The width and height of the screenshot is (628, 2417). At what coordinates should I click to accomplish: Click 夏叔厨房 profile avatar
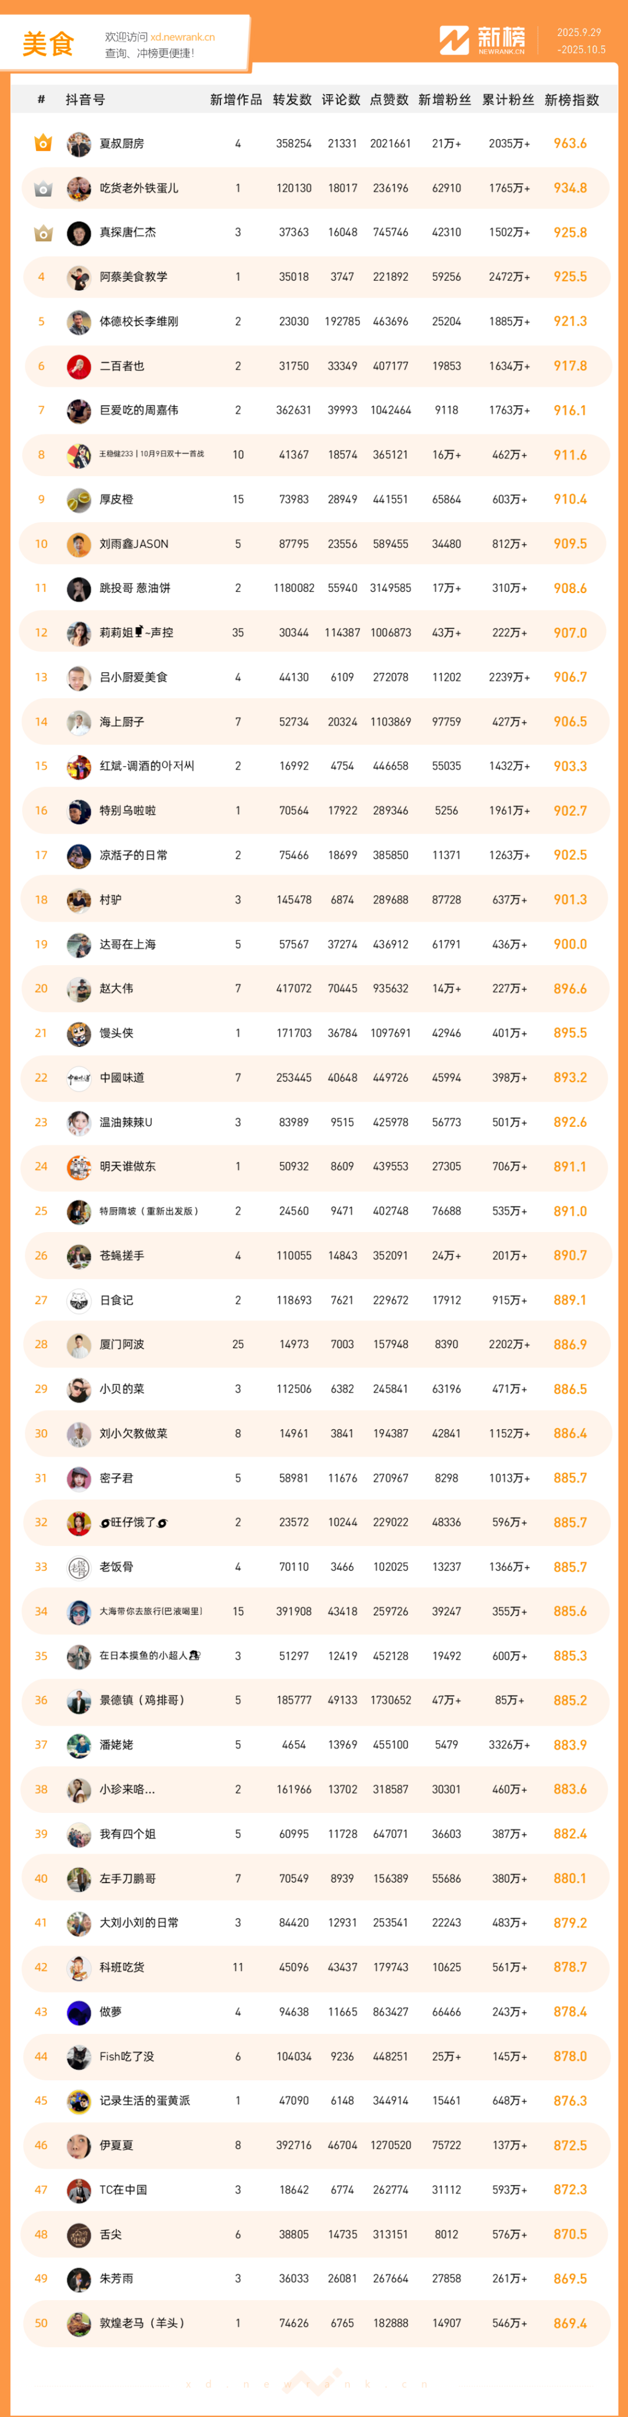pos(79,144)
